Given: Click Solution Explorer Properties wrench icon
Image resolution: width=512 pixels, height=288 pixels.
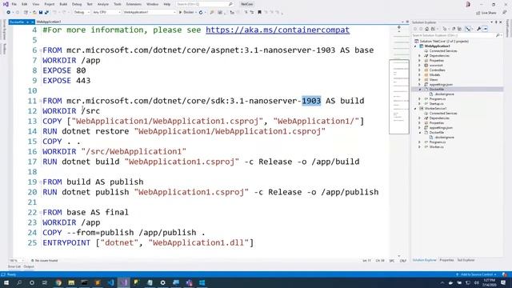Looking at the screenshot, I should tap(478, 29).
